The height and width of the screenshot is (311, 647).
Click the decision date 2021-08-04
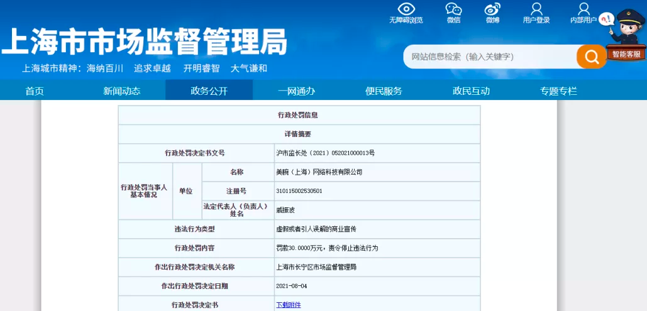[x=291, y=286]
